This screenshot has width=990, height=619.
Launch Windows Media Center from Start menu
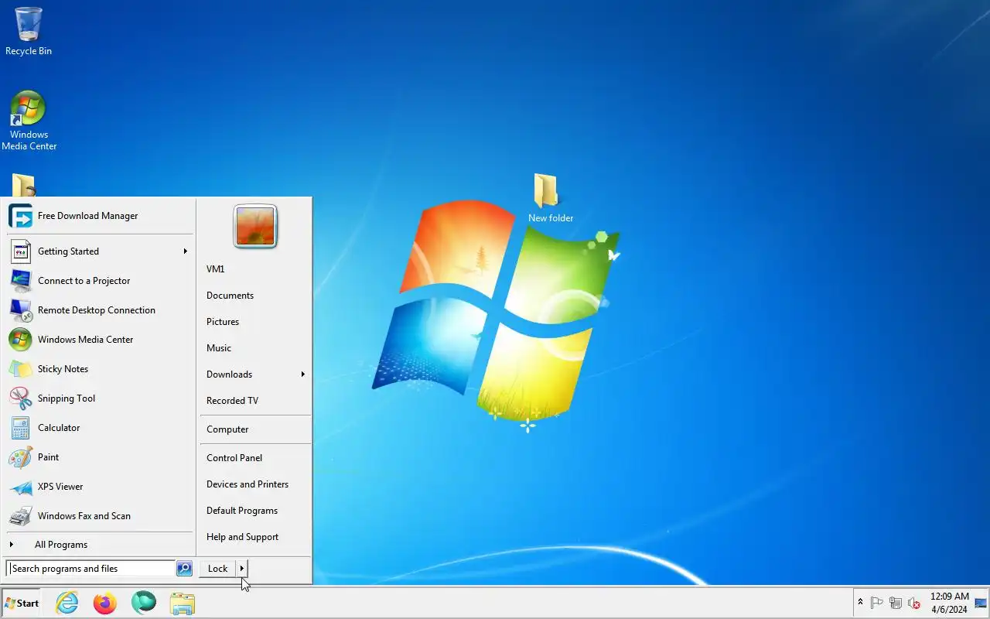(x=100, y=340)
